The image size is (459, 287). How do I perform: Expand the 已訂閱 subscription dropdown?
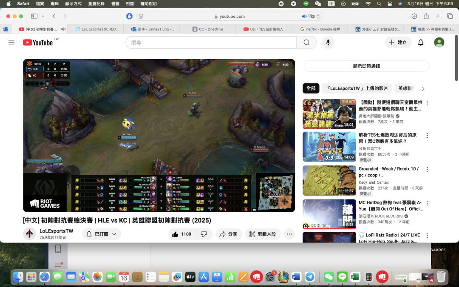pos(102,234)
